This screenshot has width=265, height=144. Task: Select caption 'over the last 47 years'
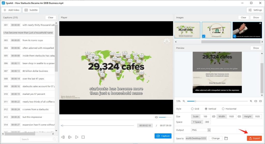pos(29,79)
